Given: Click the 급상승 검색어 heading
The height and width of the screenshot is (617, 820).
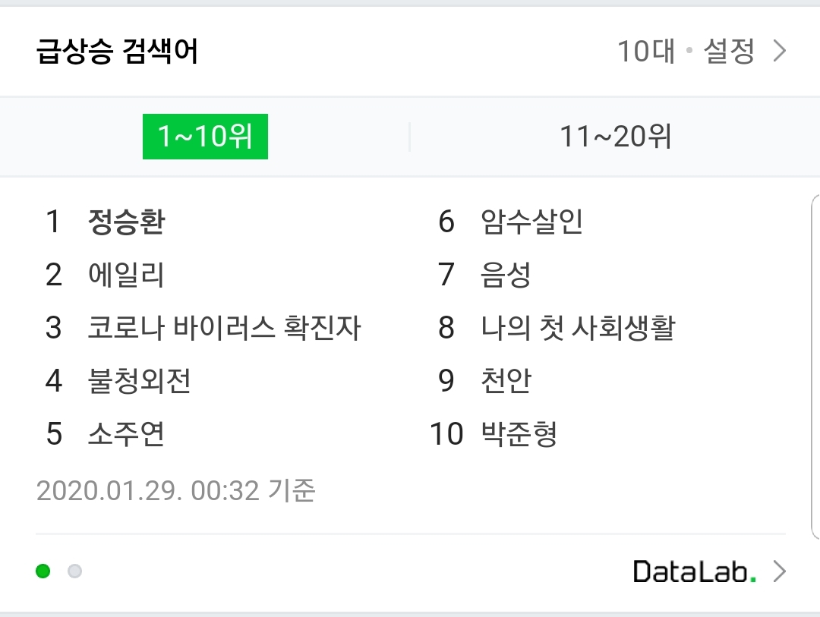Looking at the screenshot, I should tap(117, 52).
